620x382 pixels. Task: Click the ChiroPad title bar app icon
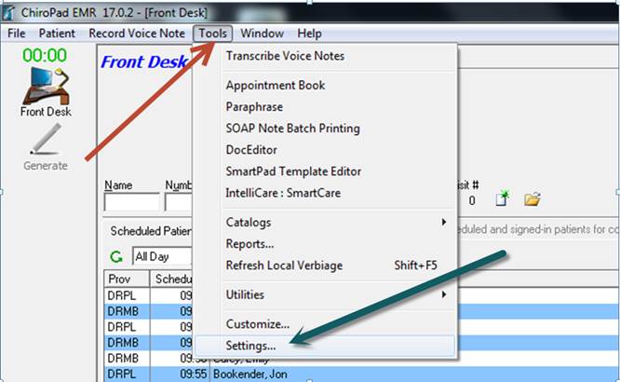point(8,12)
